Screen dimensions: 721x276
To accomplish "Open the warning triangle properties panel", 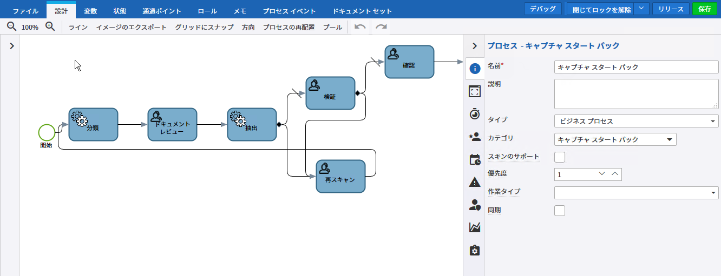I will pyautogui.click(x=475, y=182).
